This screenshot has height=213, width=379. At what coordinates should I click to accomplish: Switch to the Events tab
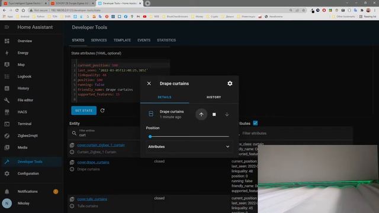(x=144, y=40)
